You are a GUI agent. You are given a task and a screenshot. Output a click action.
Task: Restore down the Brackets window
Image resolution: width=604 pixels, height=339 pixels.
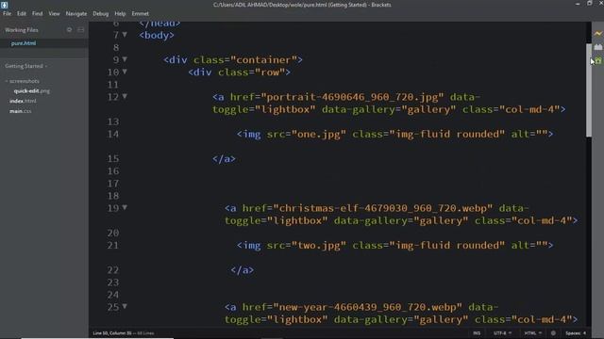(589, 4)
